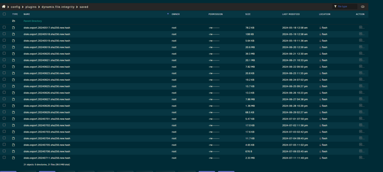Sort by the Location column header
Screen dimensions: 383x172
(x=325, y=14)
